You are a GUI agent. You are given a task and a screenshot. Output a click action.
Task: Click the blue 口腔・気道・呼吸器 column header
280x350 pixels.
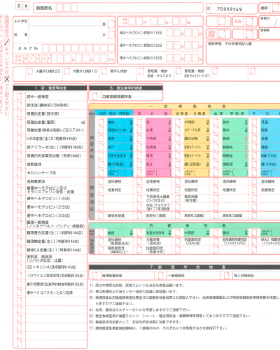pos(114,113)
